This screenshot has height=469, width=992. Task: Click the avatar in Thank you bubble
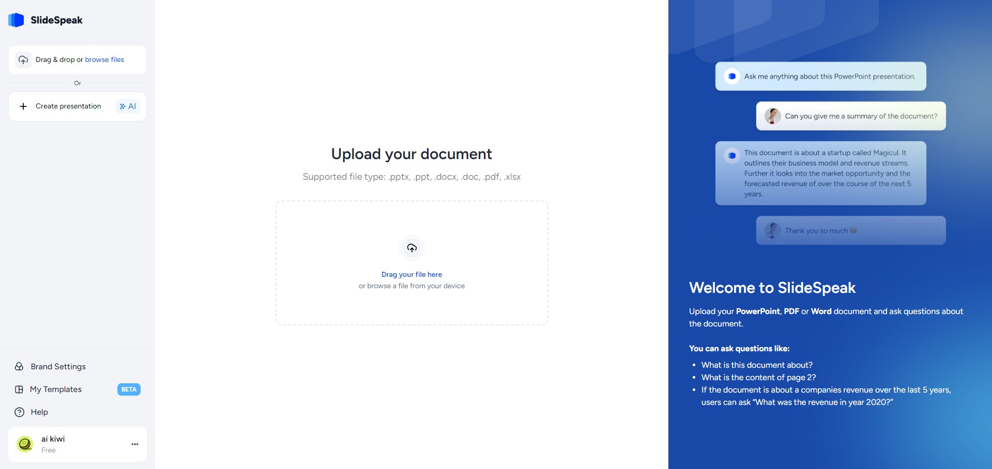773,230
